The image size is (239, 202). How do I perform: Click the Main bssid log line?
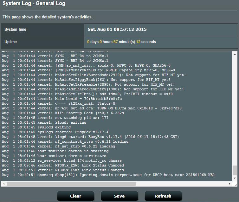[62, 99]
